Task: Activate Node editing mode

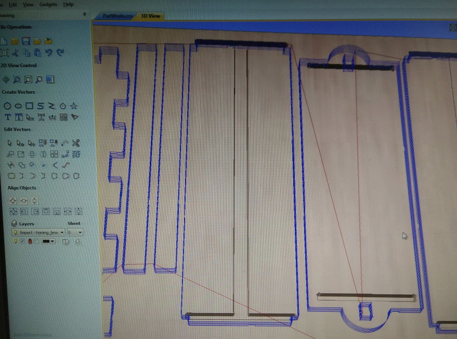Action: pos(20,143)
